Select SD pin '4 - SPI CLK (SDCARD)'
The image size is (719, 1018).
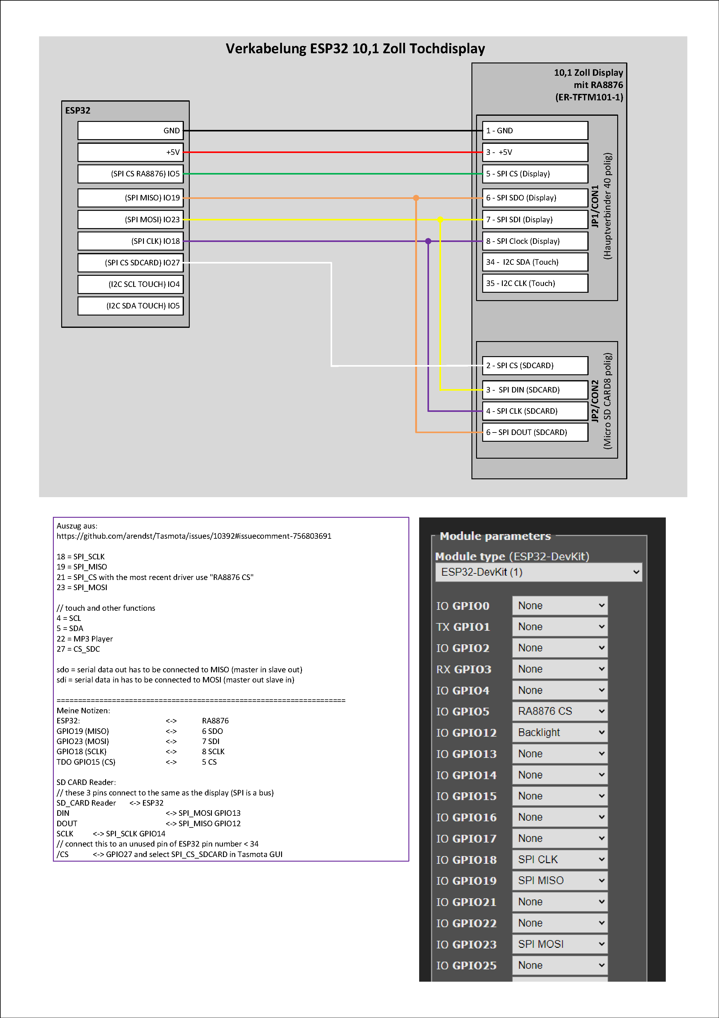click(x=535, y=411)
